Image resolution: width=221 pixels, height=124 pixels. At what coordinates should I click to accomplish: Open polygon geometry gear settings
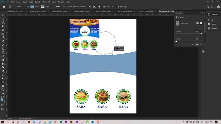coord(104,7)
